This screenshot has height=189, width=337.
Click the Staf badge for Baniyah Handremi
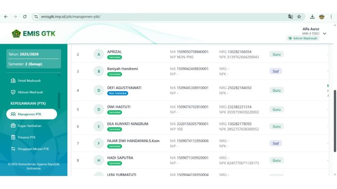click(275, 71)
